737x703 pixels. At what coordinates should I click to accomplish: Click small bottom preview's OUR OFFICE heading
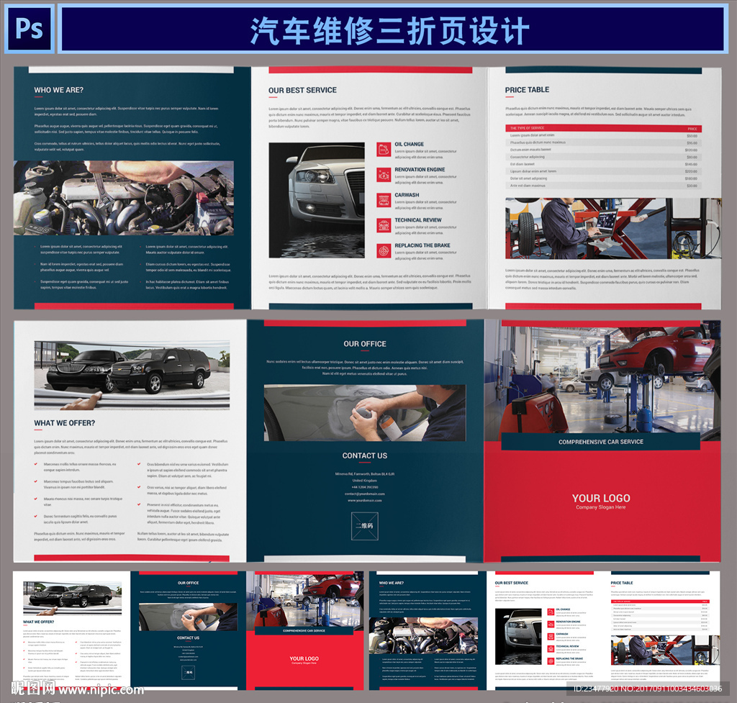point(188,583)
